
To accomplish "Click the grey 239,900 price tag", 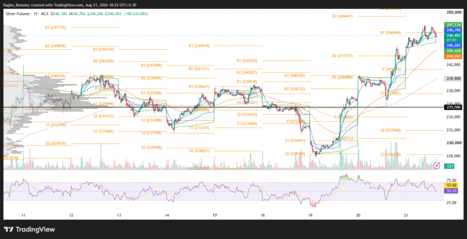I will 453,78.
